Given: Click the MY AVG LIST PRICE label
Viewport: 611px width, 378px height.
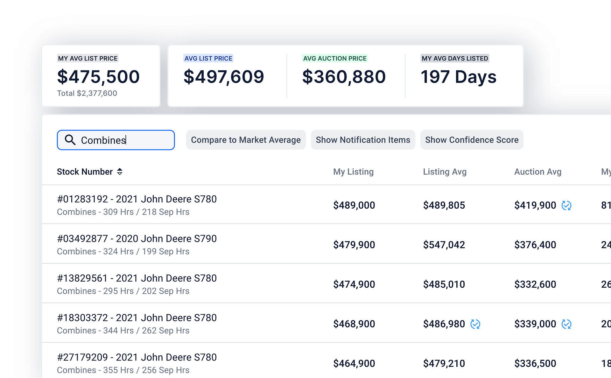Looking at the screenshot, I should (88, 58).
